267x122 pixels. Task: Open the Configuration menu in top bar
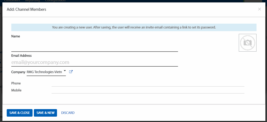[55, 1]
